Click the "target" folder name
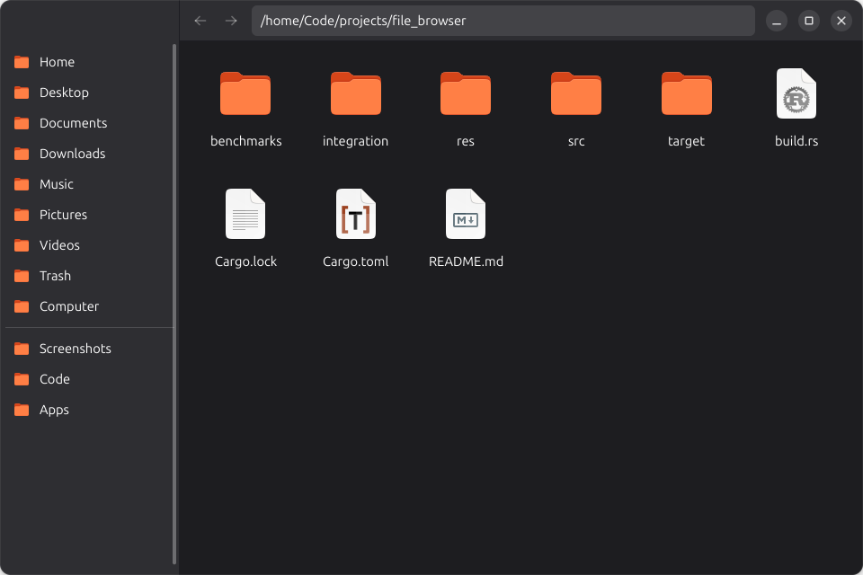Viewport: 863px width, 575px height. coord(686,141)
